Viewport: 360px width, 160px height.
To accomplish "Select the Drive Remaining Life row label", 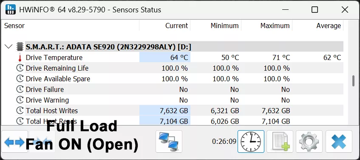I will (57, 68).
